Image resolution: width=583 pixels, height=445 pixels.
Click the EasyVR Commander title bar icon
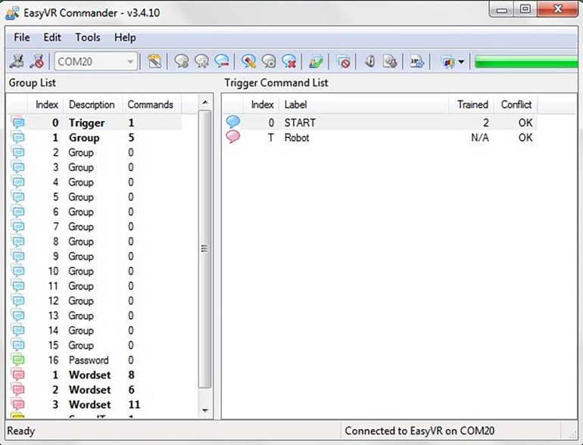click(x=12, y=13)
